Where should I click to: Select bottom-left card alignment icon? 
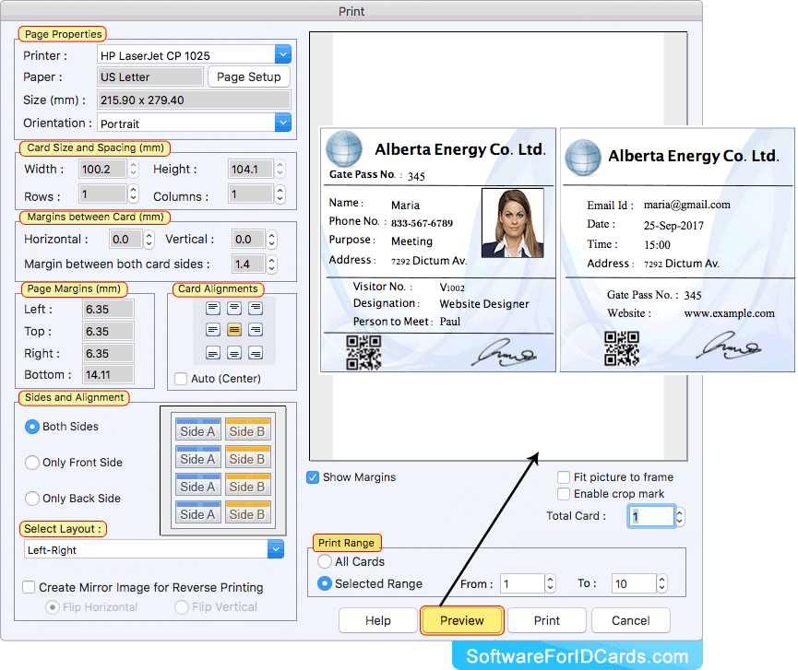(x=213, y=352)
